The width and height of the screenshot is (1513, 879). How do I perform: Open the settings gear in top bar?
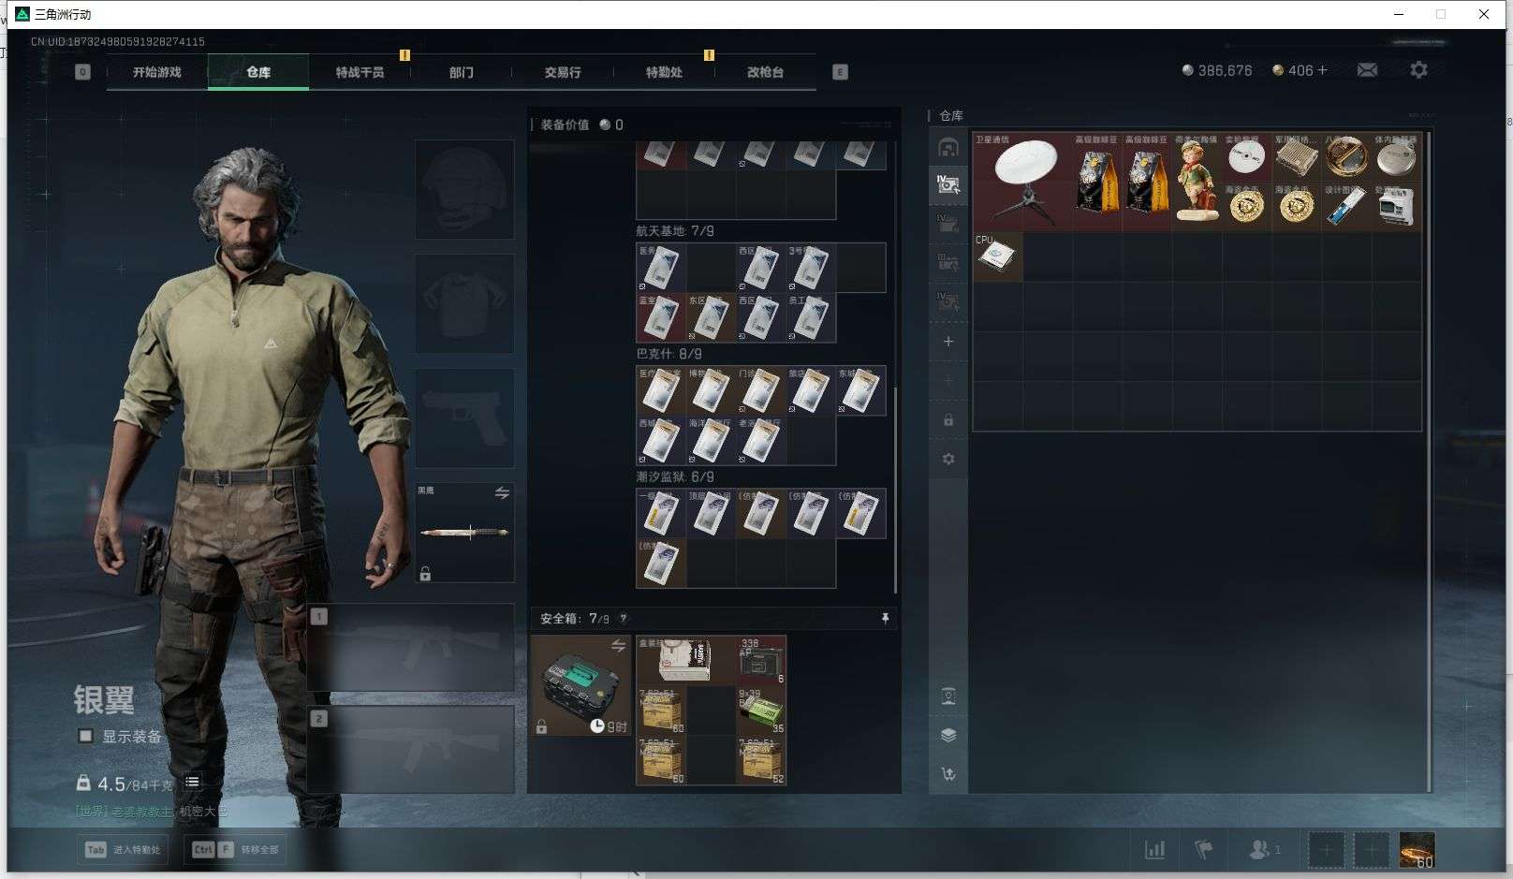click(1418, 70)
